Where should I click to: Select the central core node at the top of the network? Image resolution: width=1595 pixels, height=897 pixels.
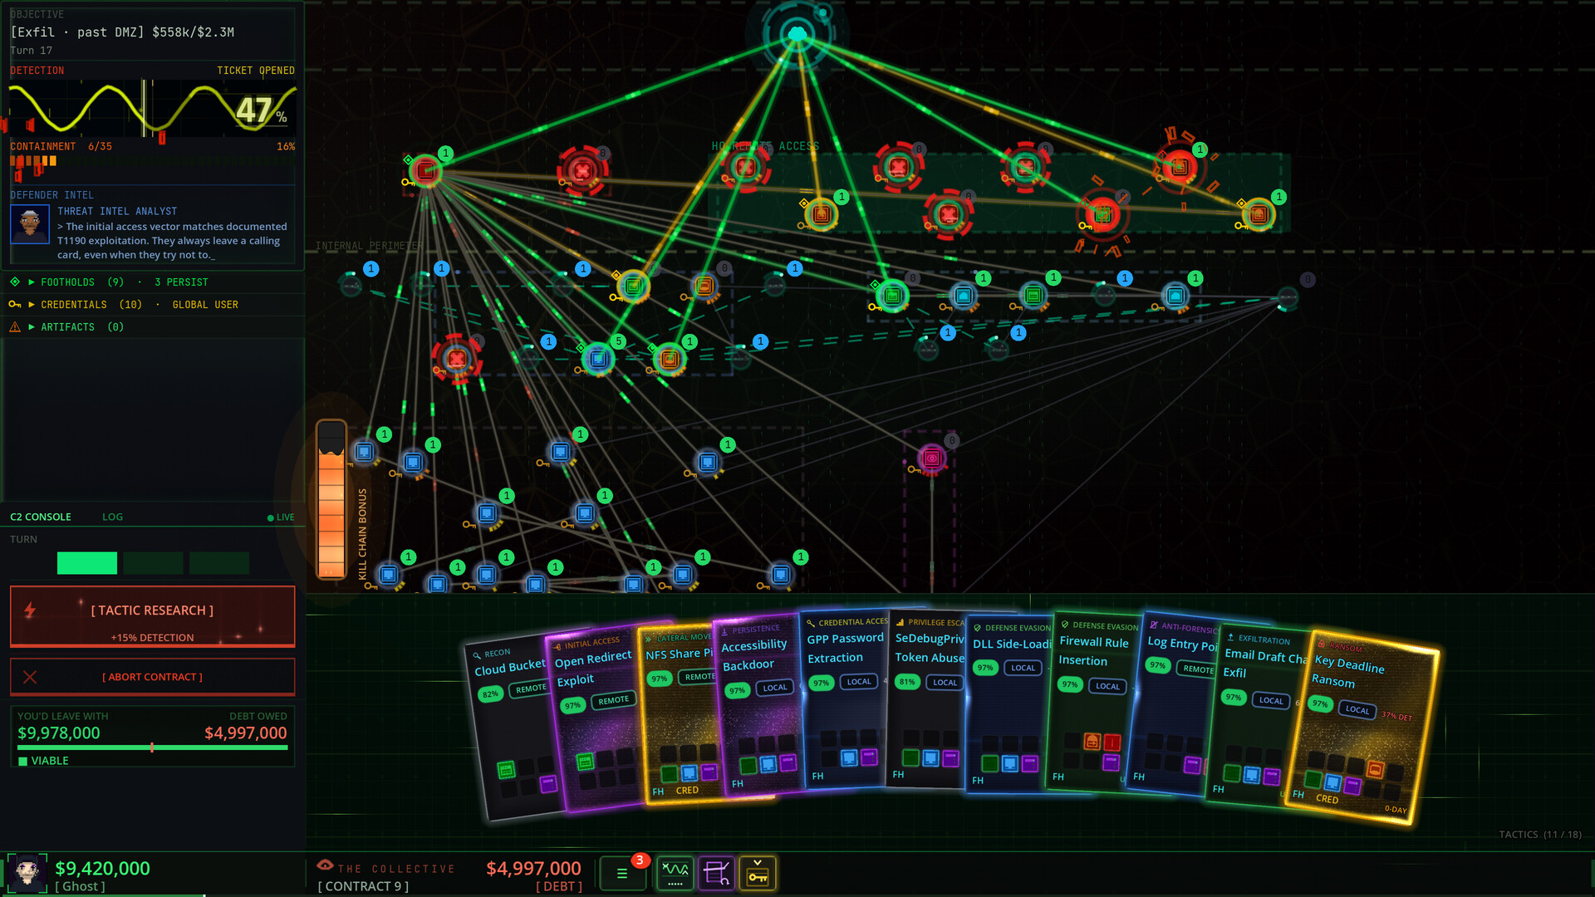tap(797, 34)
